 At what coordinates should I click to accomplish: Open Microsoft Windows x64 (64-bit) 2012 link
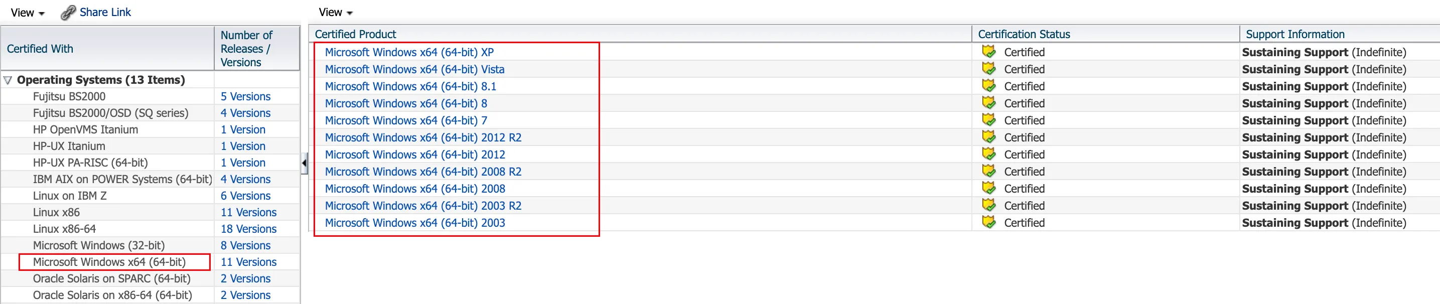pyautogui.click(x=415, y=155)
